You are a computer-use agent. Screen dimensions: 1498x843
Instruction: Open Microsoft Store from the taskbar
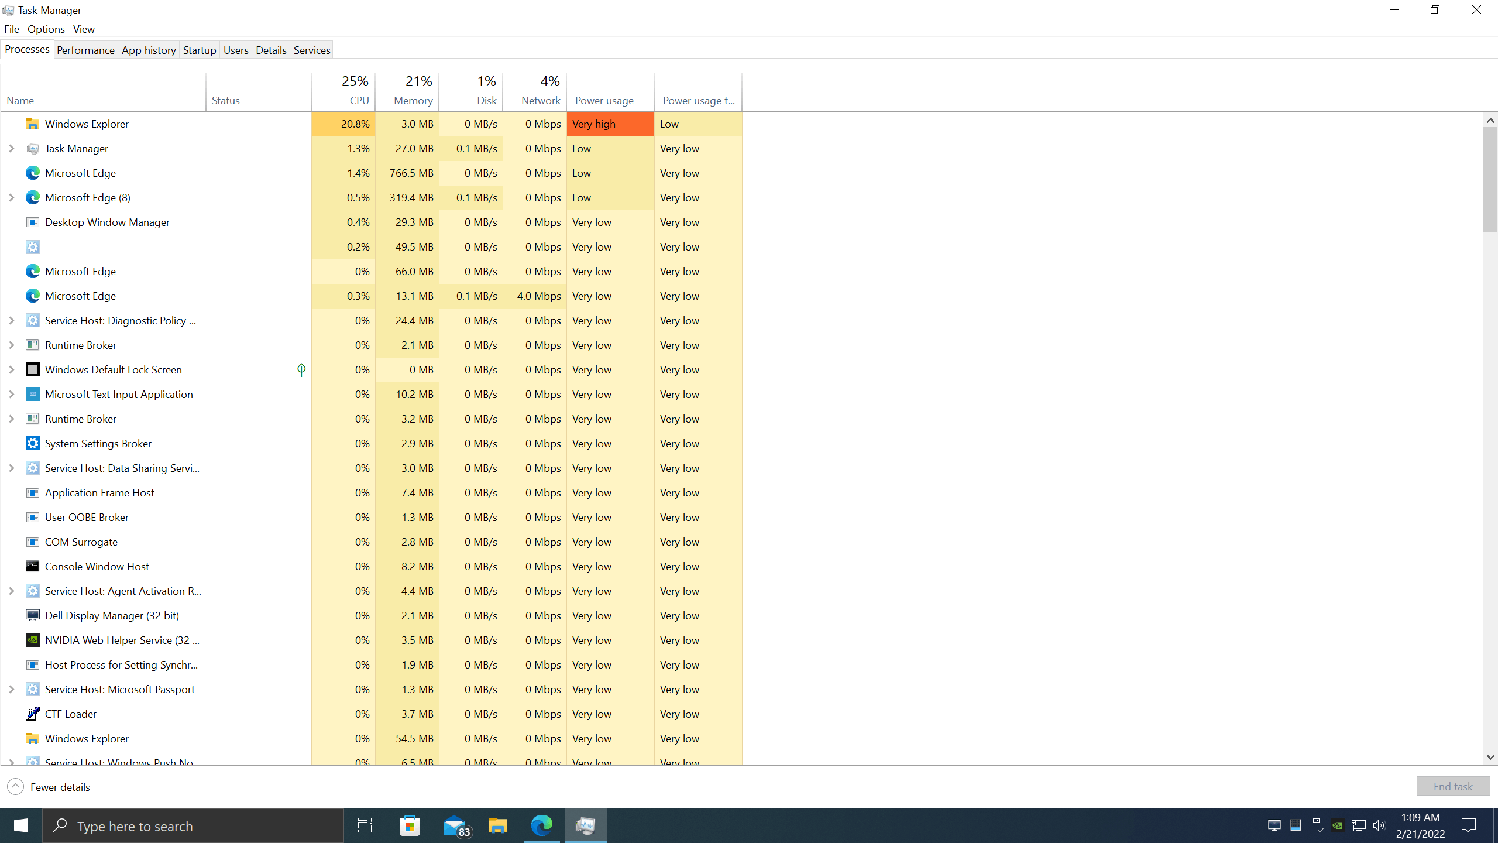click(410, 825)
